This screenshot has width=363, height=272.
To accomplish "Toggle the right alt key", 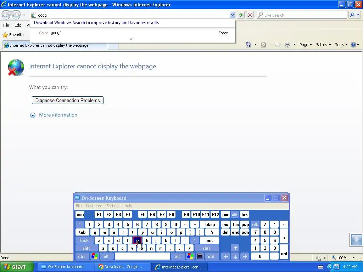I will coord(177,256).
